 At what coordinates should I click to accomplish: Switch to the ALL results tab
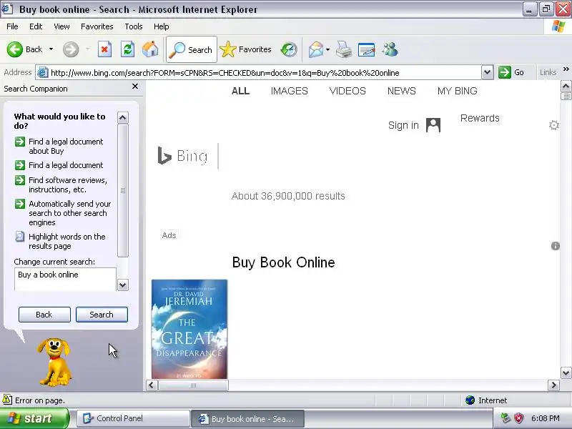click(x=240, y=91)
